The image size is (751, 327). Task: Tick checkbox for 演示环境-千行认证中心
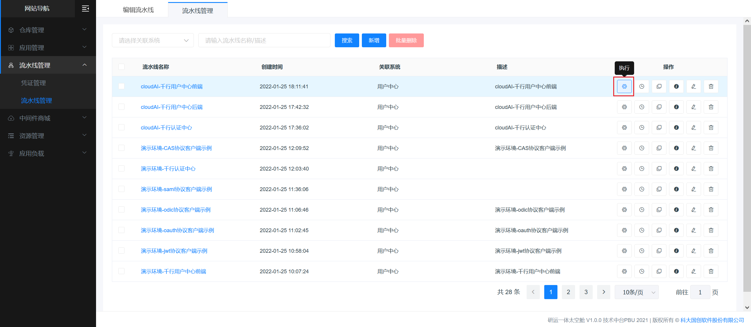[121, 168]
